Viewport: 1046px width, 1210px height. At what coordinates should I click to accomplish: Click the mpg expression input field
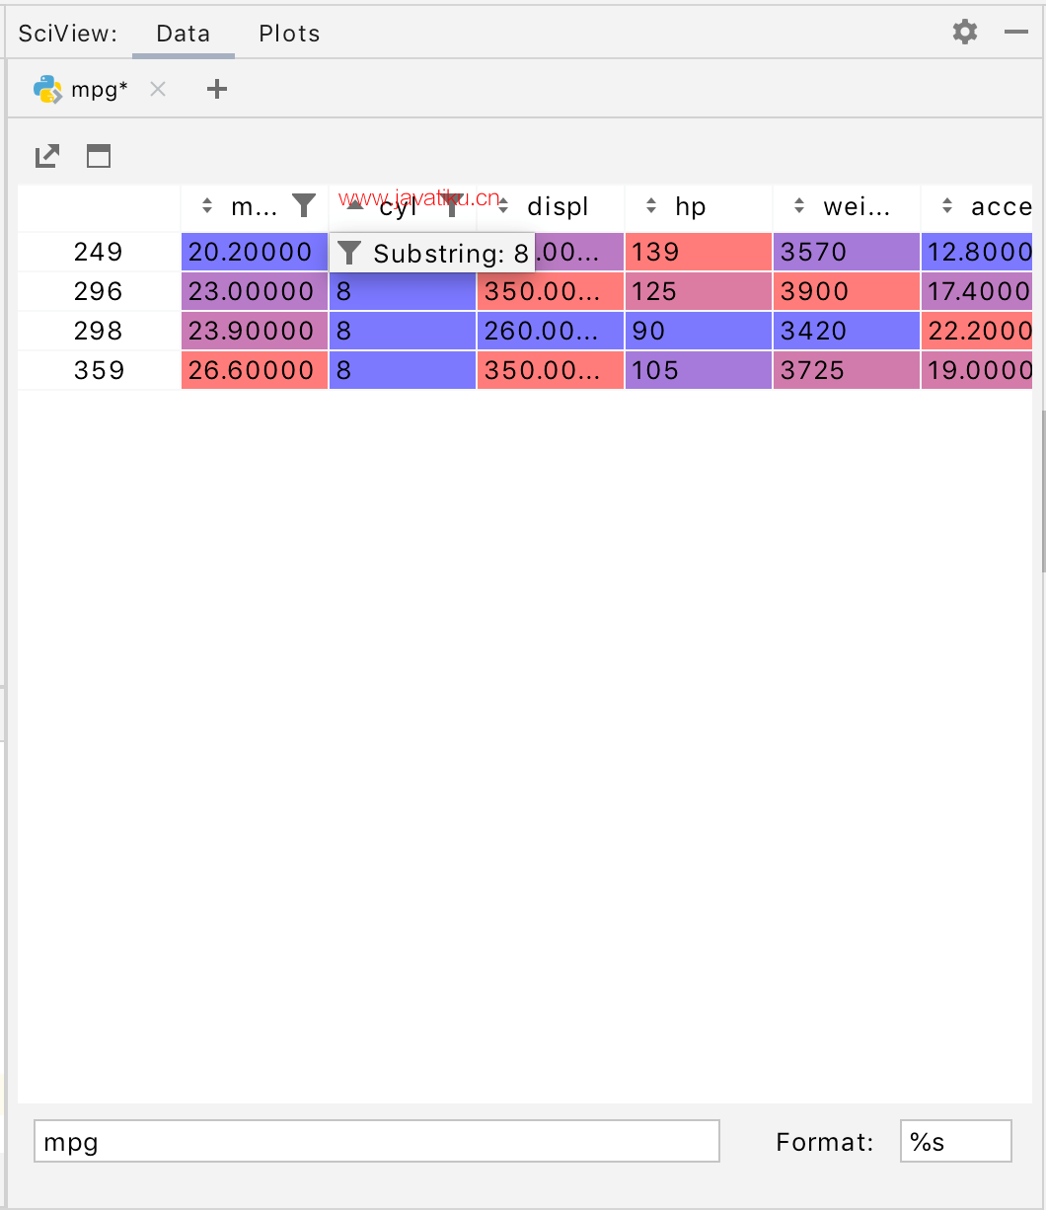[377, 1142]
